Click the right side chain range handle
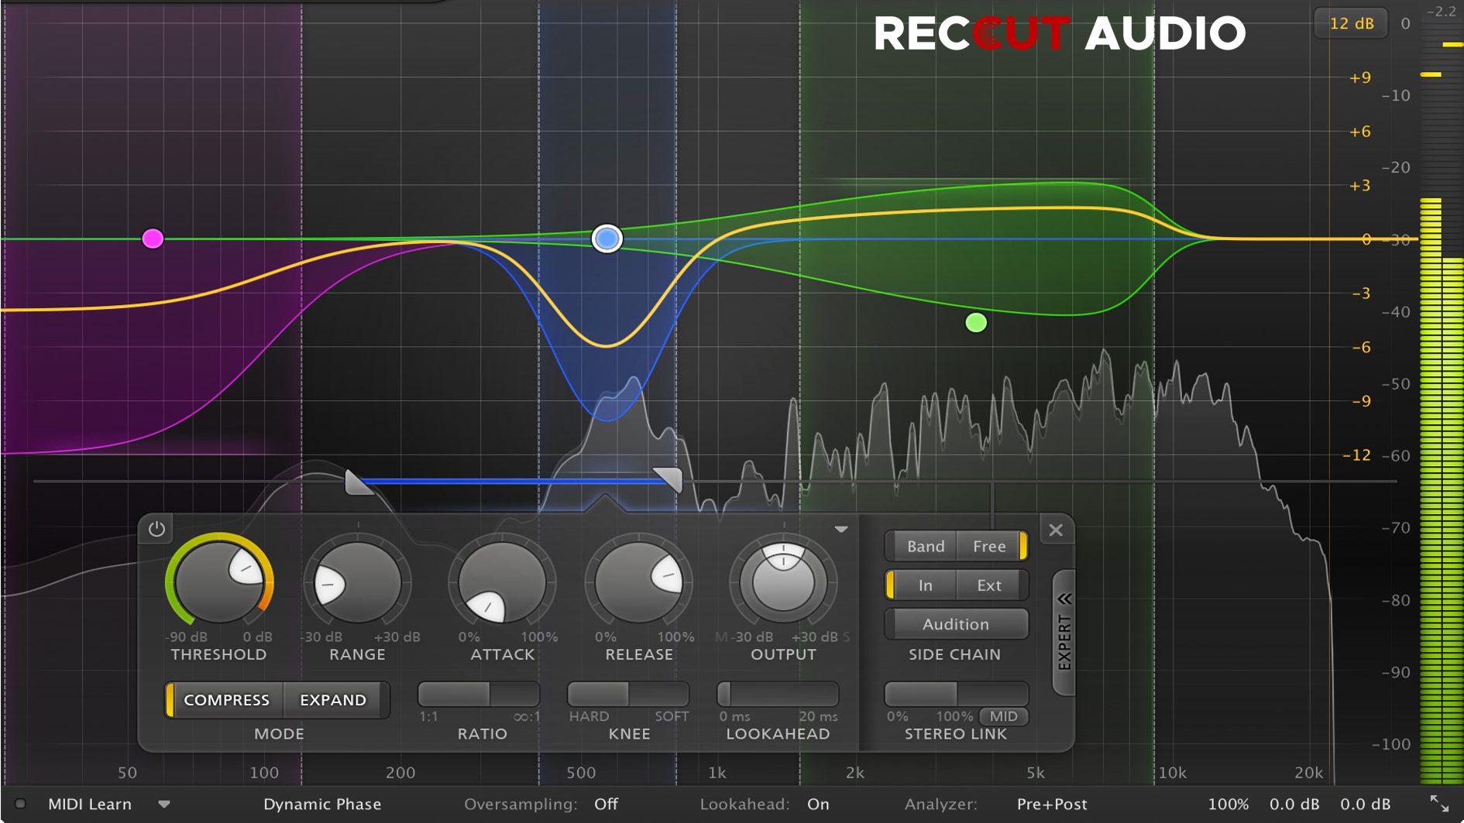Viewport: 1464px width, 823px height. coord(669,478)
